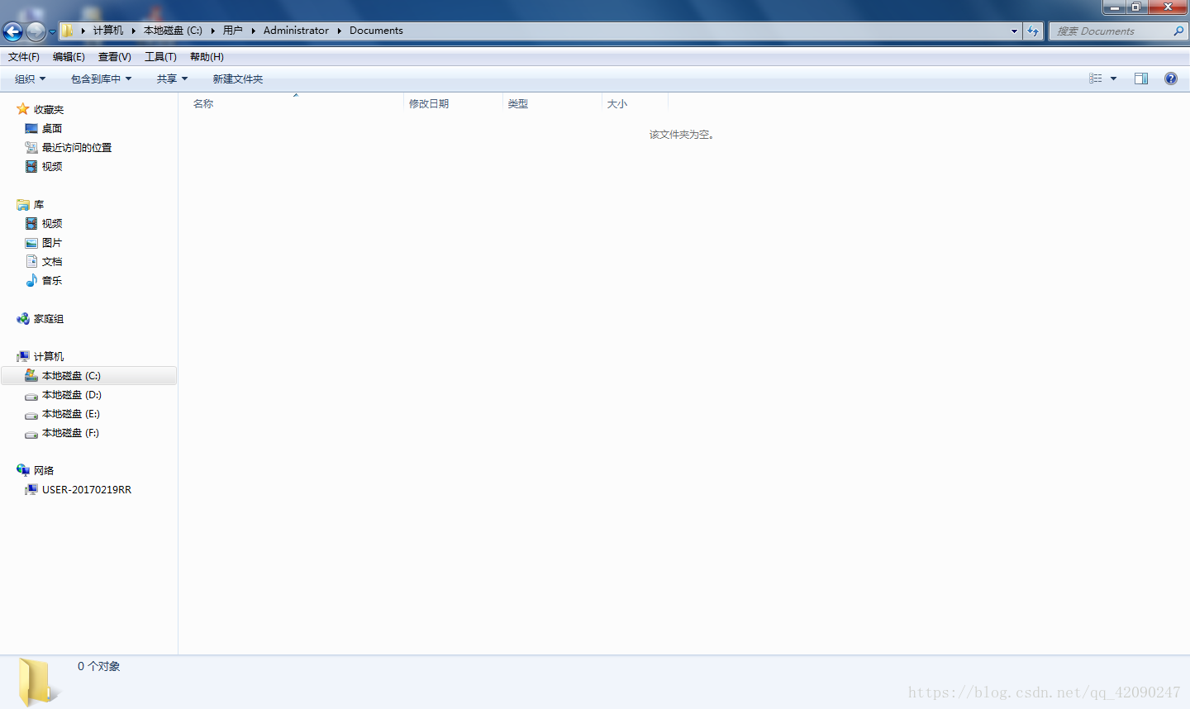Viewport: 1190px width, 709px height.
Task: Open address bar history dropdown
Action: tap(1014, 31)
